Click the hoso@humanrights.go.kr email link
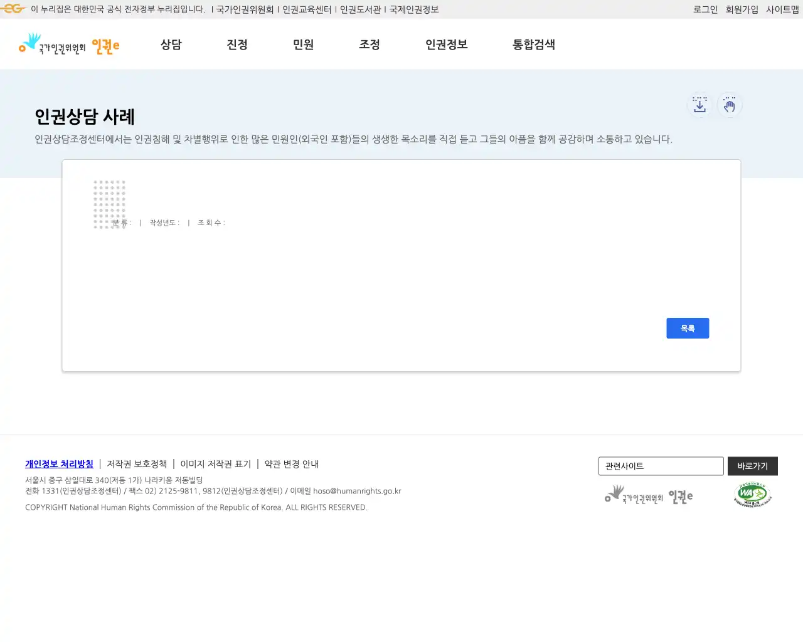Screen dimensions: 803x642 coord(356,491)
